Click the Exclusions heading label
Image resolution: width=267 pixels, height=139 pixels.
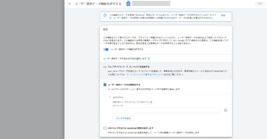tap(118, 97)
